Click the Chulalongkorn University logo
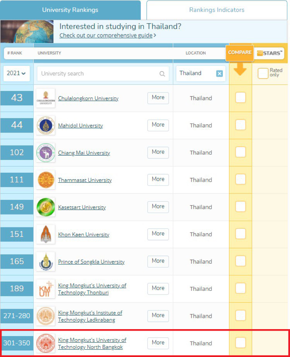This screenshot has width=290, height=357. click(46, 98)
